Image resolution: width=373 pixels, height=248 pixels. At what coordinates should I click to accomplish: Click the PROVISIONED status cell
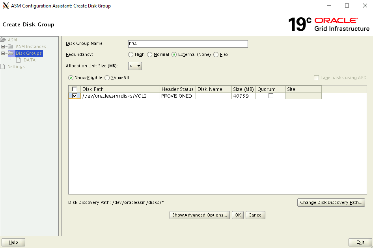[x=178, y=96]
